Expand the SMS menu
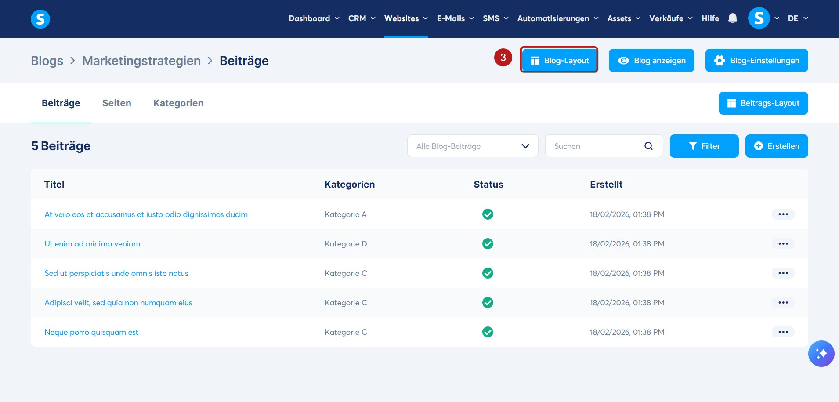Screen dimensions: 839x402 [x=496, y=18]
